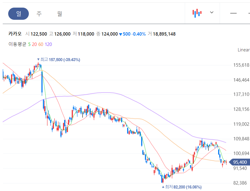Click the high price 126,000
The height and width of the screenshot is (191, 250).
click(62, 34)
